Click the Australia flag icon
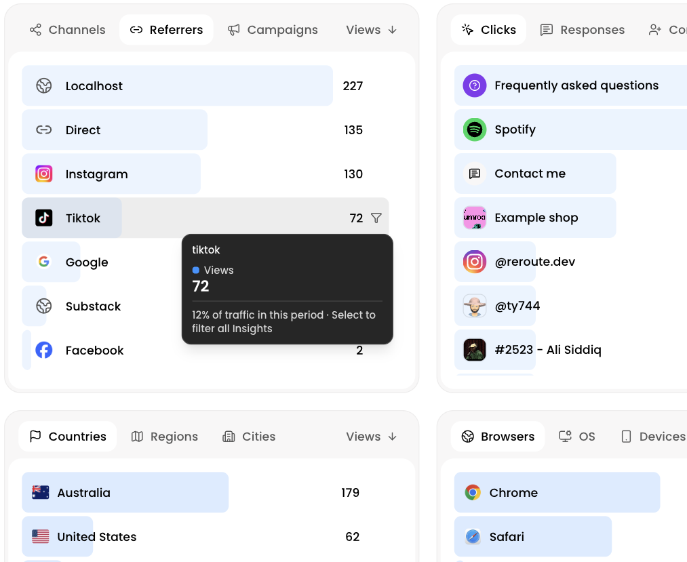The image size is (687, 562). point(40,493)
